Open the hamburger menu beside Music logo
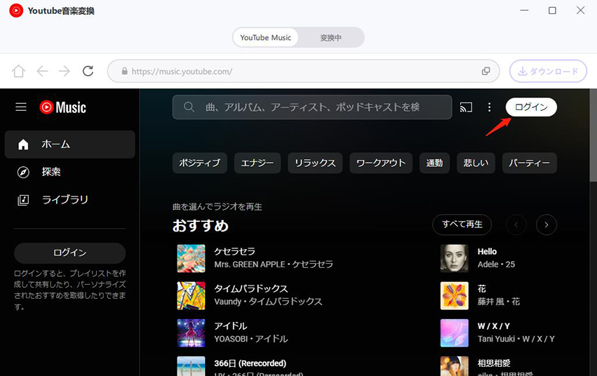597x376 pixels. 21,107
